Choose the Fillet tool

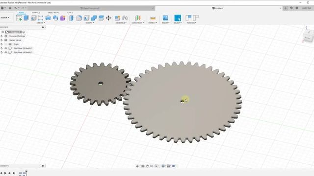click(79, 18)
